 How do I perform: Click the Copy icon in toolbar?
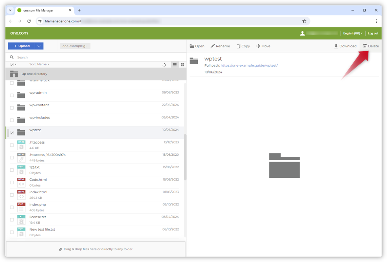pyautogui.click(x=238, y=46)
